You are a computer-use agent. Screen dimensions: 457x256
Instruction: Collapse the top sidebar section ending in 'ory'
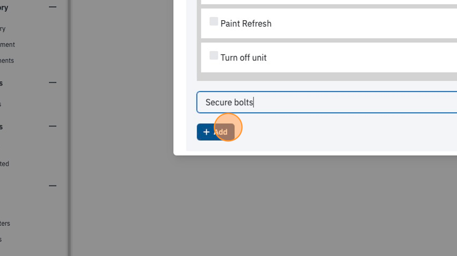(x=53, y=7)
